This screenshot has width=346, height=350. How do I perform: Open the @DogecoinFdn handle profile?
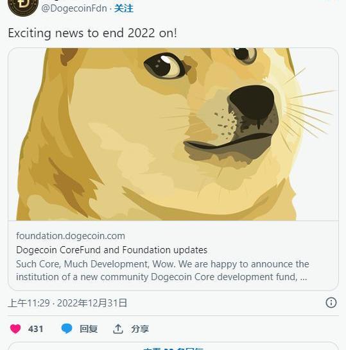tap(74, 8)
